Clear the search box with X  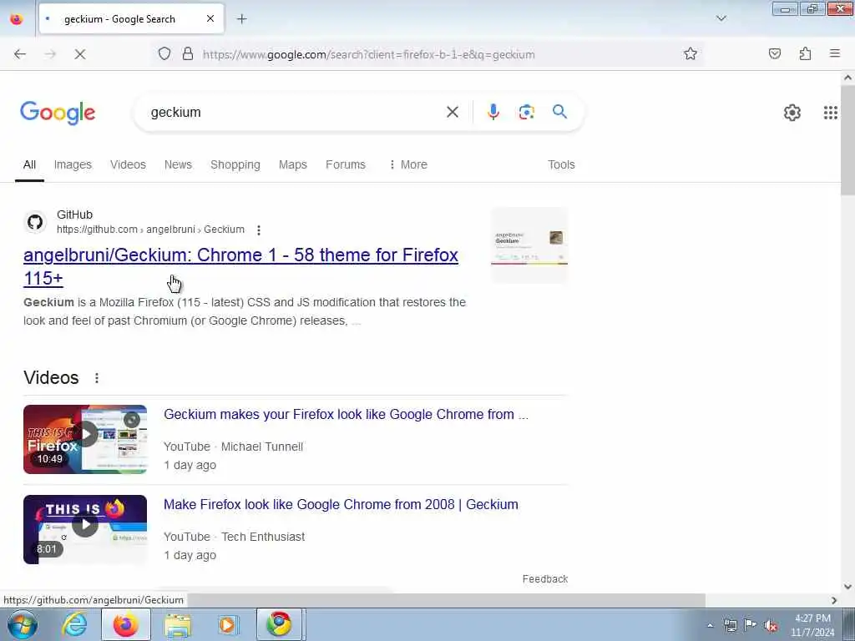click(x=452, y=112)
